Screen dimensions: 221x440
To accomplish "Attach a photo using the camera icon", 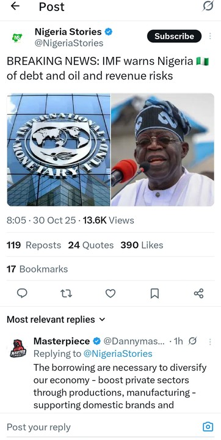I will [x=208, y=427].
